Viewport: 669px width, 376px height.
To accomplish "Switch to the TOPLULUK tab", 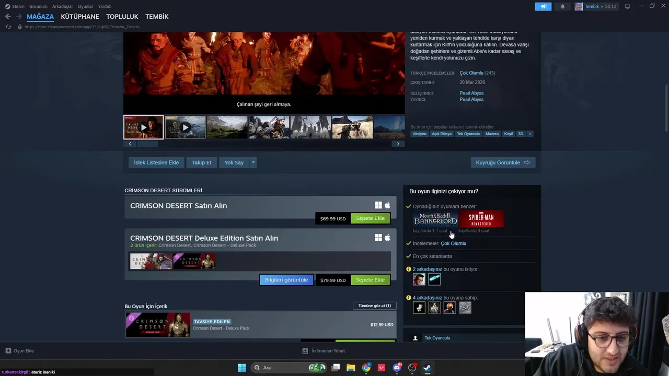I will click(x=122, y=17).
